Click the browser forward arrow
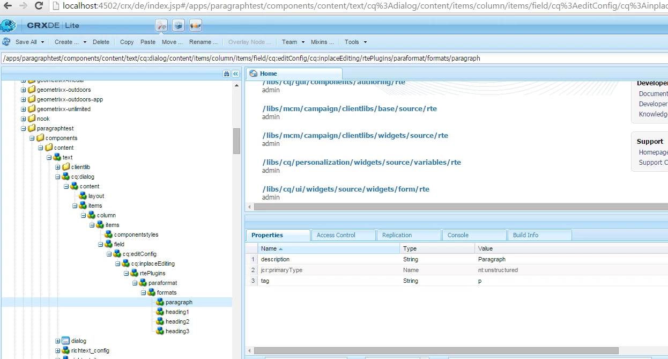The width and height of the screenshot is (668, 359). click(x=23, y=6)
